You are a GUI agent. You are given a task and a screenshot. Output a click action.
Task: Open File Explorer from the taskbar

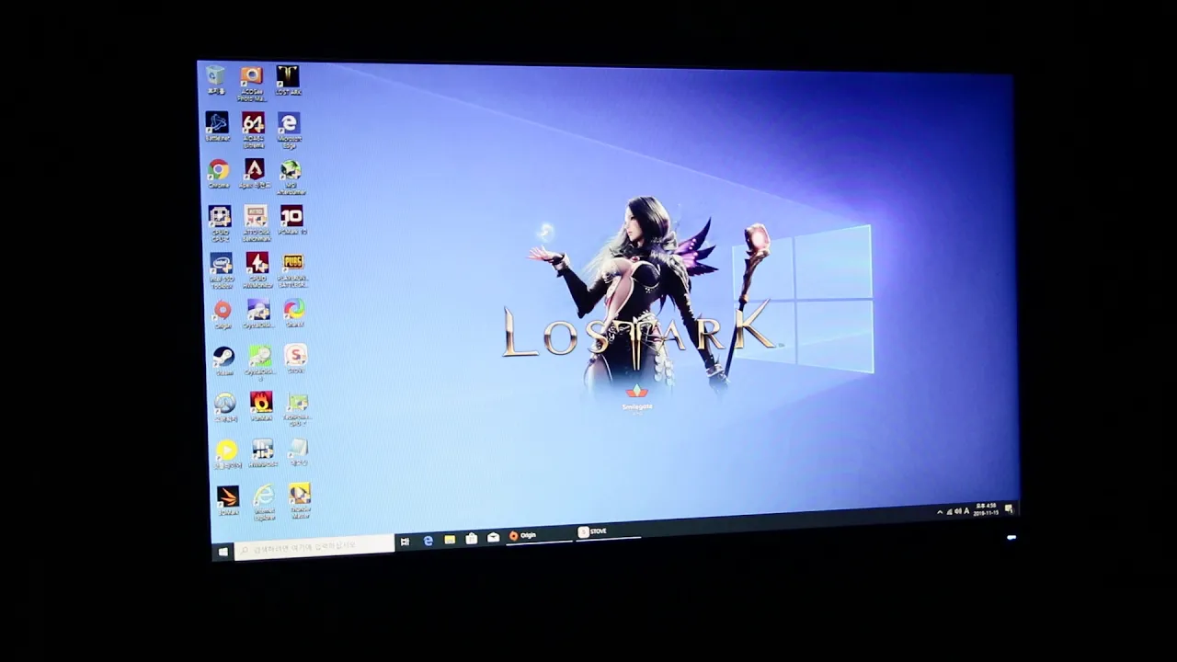450,540
